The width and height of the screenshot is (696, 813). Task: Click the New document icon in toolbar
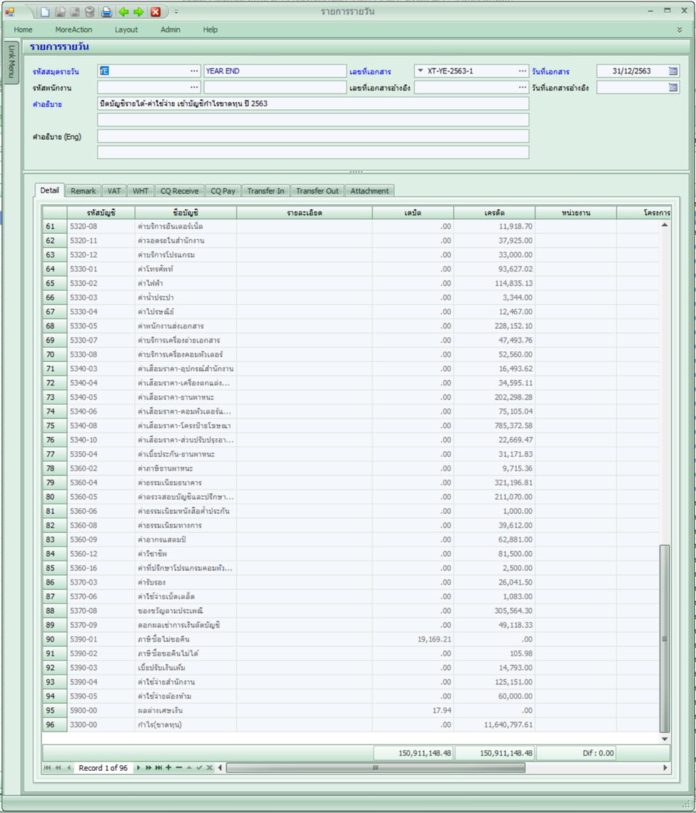click(45, 11)
